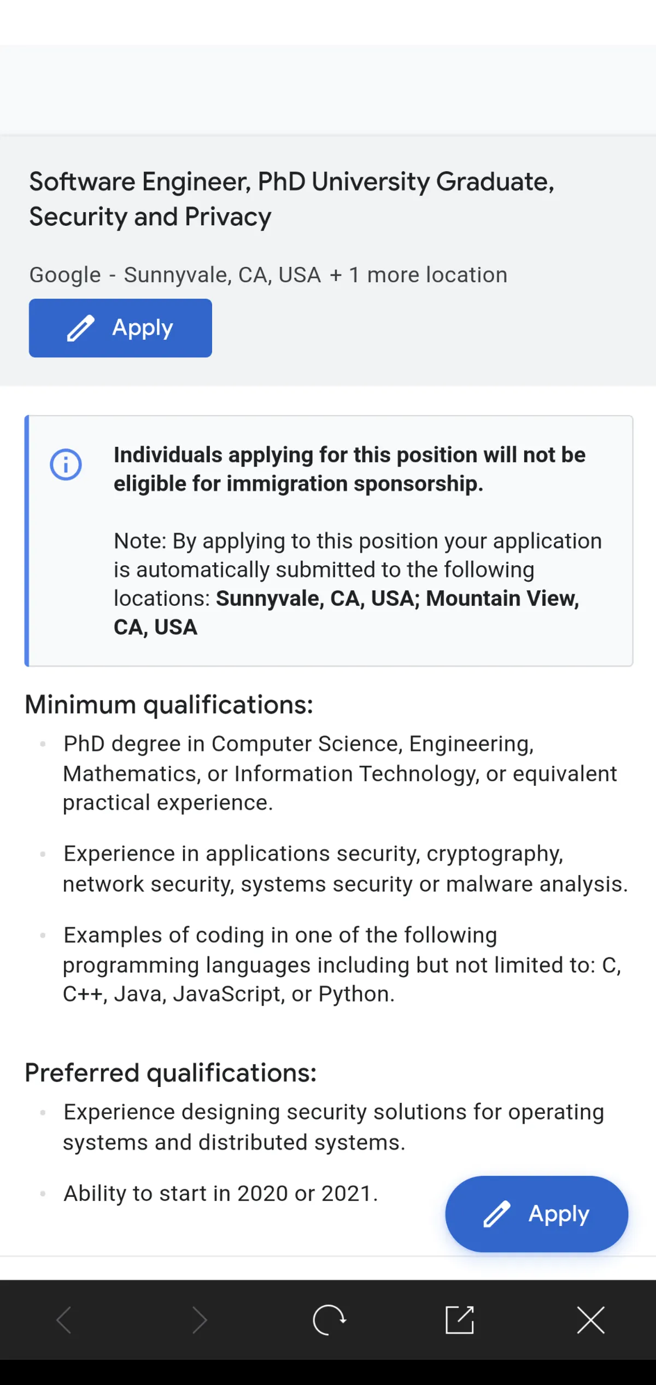The image size is (656, 1385).
Task: Click the PhD degree requirement bullet
Action: tap(339, 773)
